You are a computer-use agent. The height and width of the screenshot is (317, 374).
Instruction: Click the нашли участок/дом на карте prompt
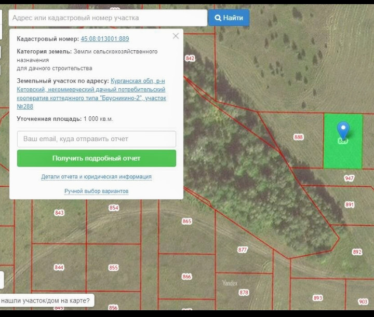pos(46,300)
